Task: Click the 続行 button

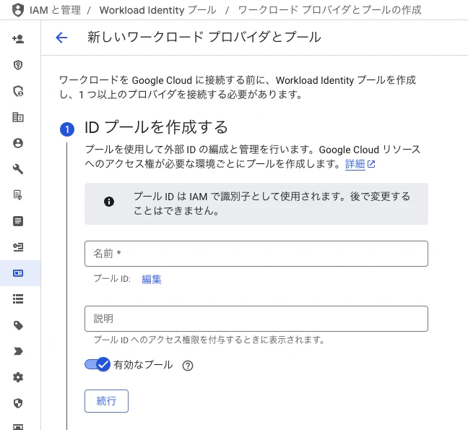Action: pyautogui.click(x=106, y=401)
